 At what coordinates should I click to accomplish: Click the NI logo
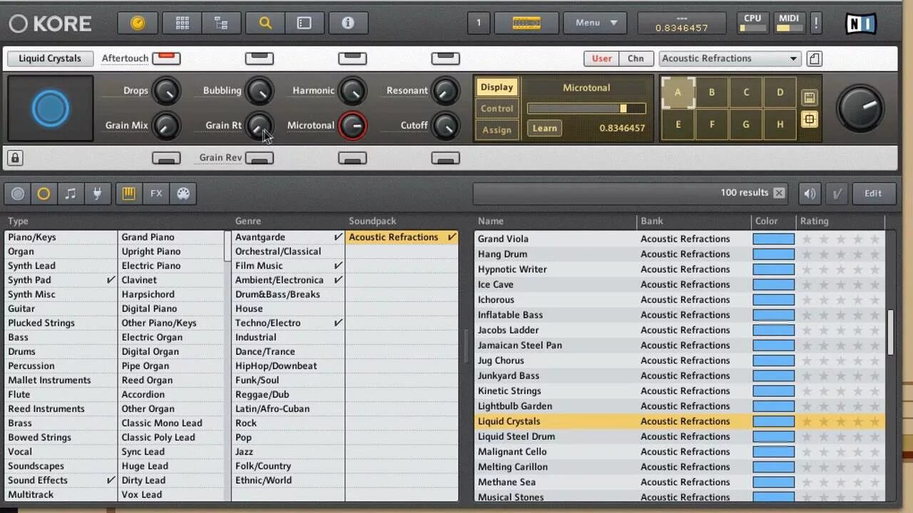point(861,24)
